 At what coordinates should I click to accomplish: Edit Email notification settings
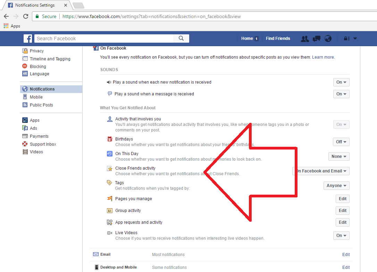[x=346, y=254]
